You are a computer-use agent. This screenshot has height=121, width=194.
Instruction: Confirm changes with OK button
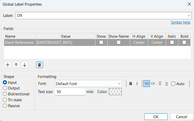tap(156, 117)
